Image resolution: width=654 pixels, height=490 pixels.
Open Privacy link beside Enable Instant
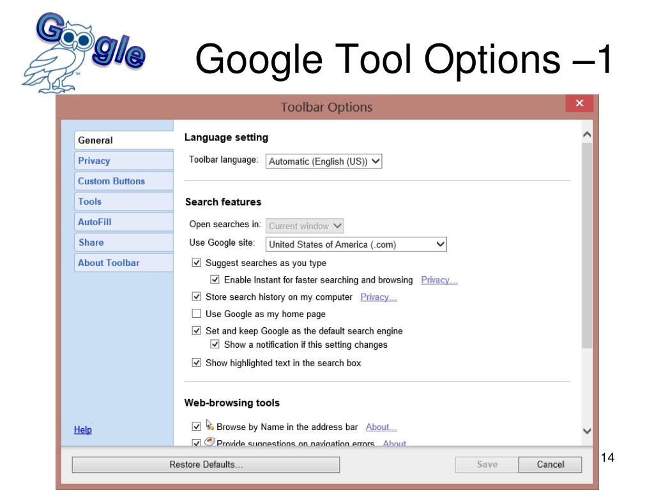click(439, 280)
